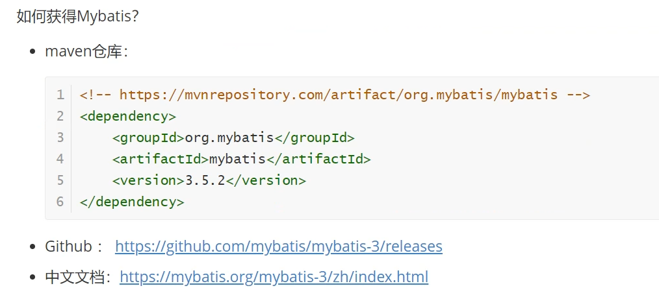This screenshot has width=659, height=299.
Task: Click line number 1 in code block
Action: pos(60,95)
